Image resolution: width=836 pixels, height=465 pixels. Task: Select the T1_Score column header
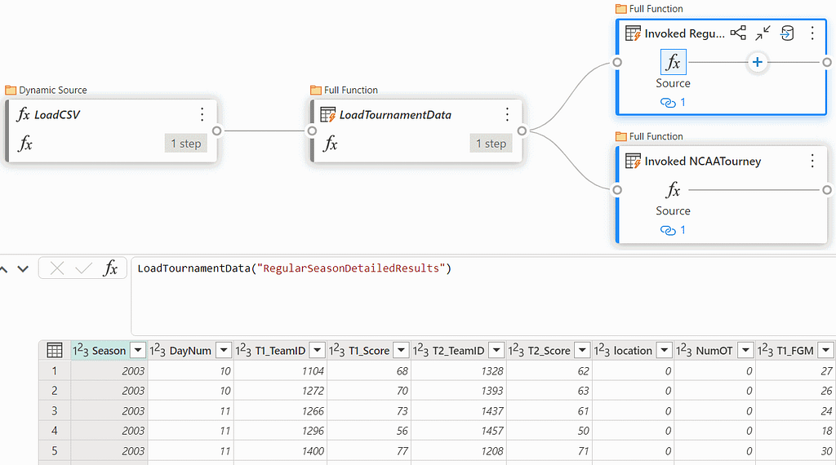pyautogui.click(x=369, y=351)
